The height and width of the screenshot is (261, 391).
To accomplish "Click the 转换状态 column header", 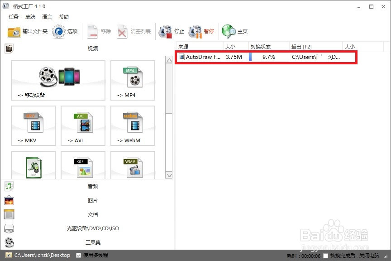I will click(x=268, y=47).
